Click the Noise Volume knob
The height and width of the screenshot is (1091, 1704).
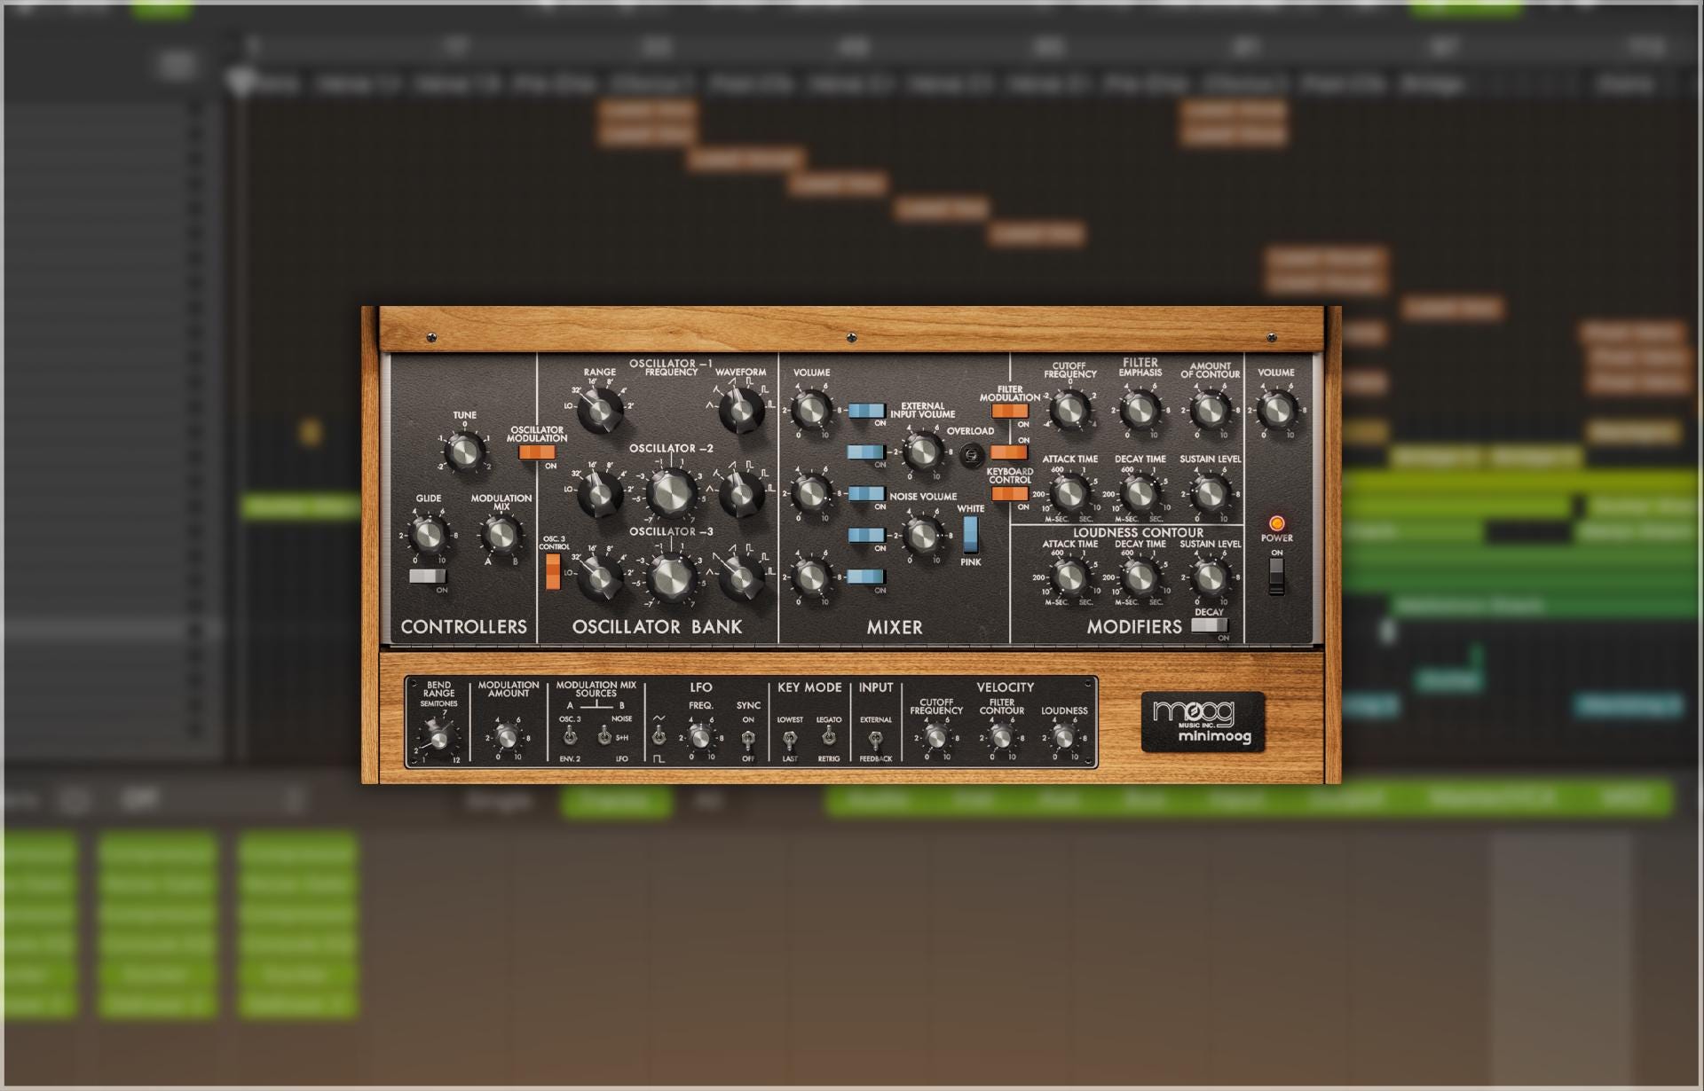click(x=923, y=535)
